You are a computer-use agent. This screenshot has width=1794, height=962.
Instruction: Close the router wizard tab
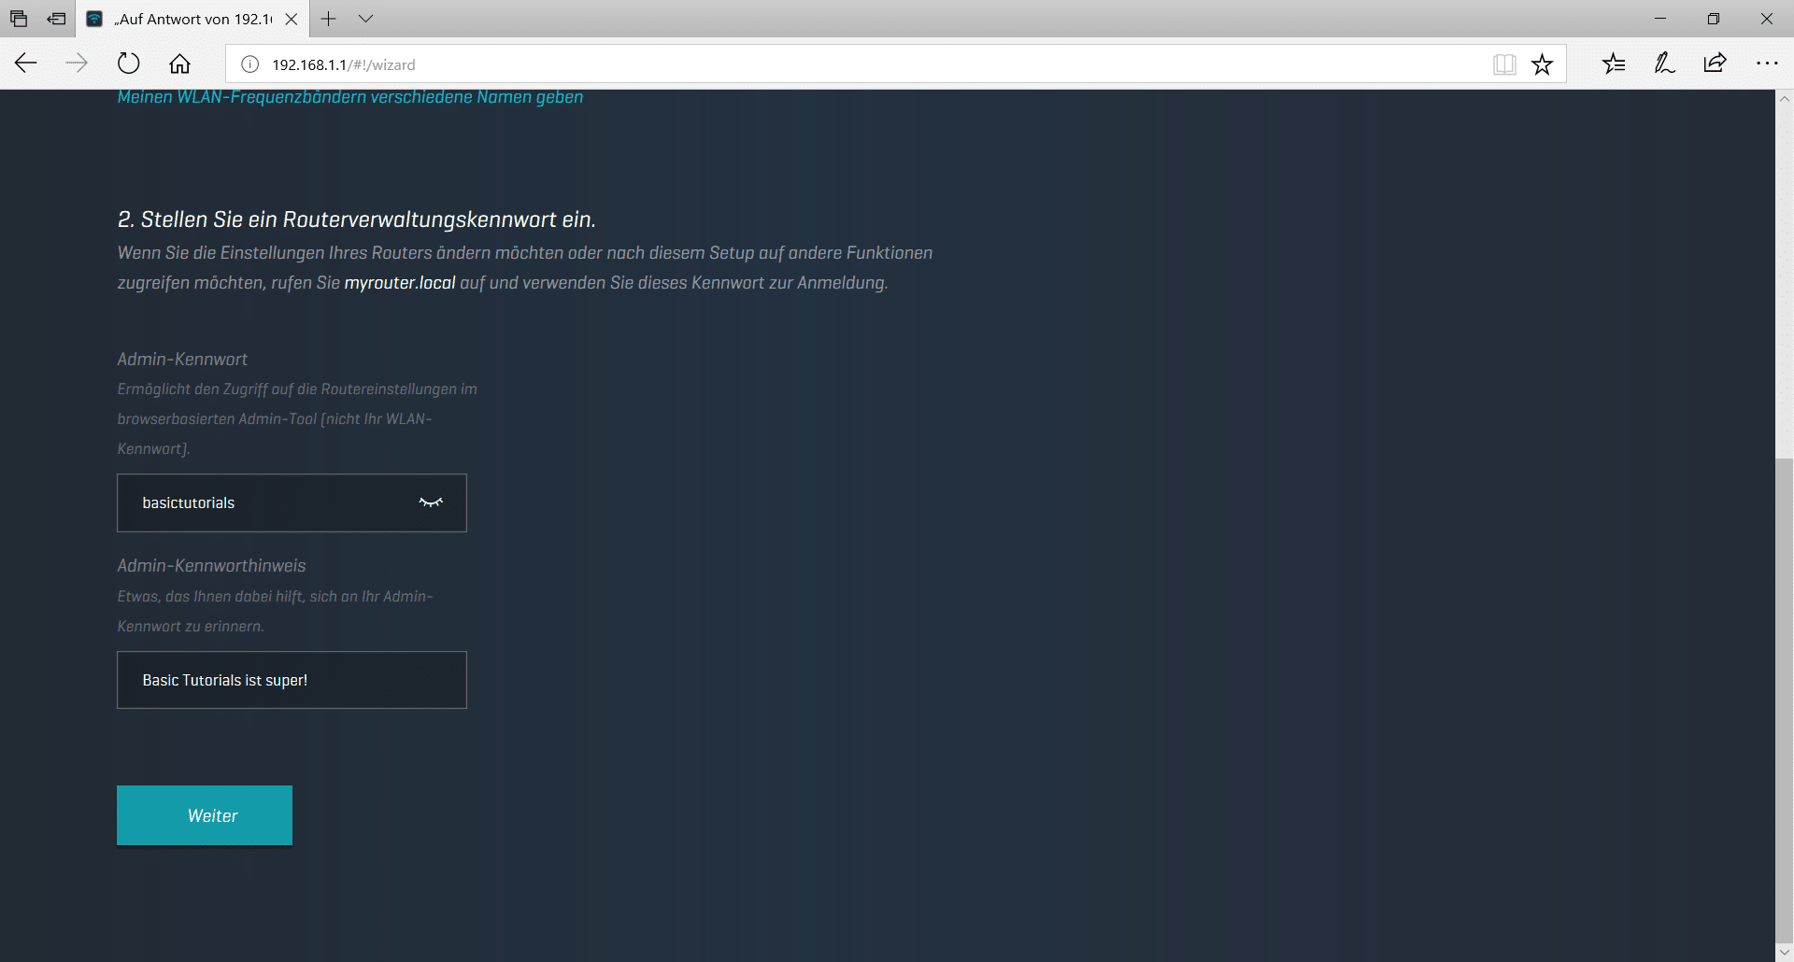tap(292, 19)
